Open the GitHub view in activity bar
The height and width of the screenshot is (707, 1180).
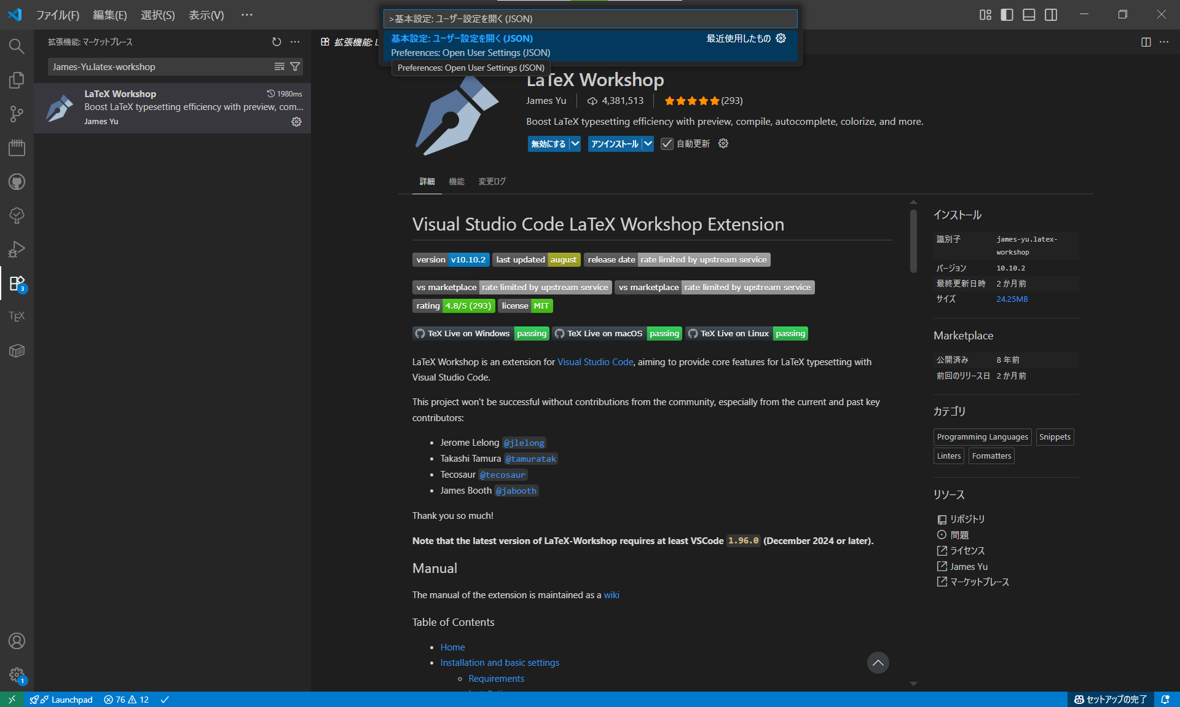(17, 181)
